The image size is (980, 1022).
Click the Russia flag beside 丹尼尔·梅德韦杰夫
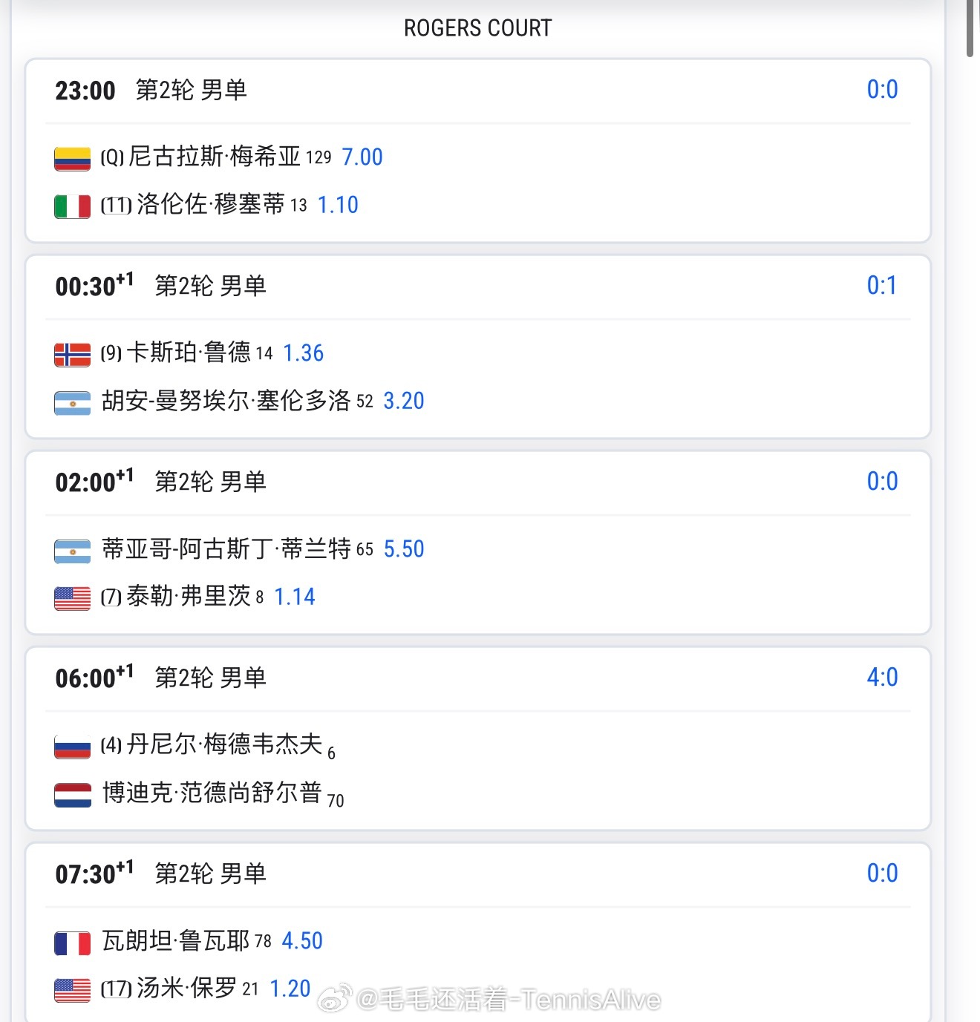73,746
